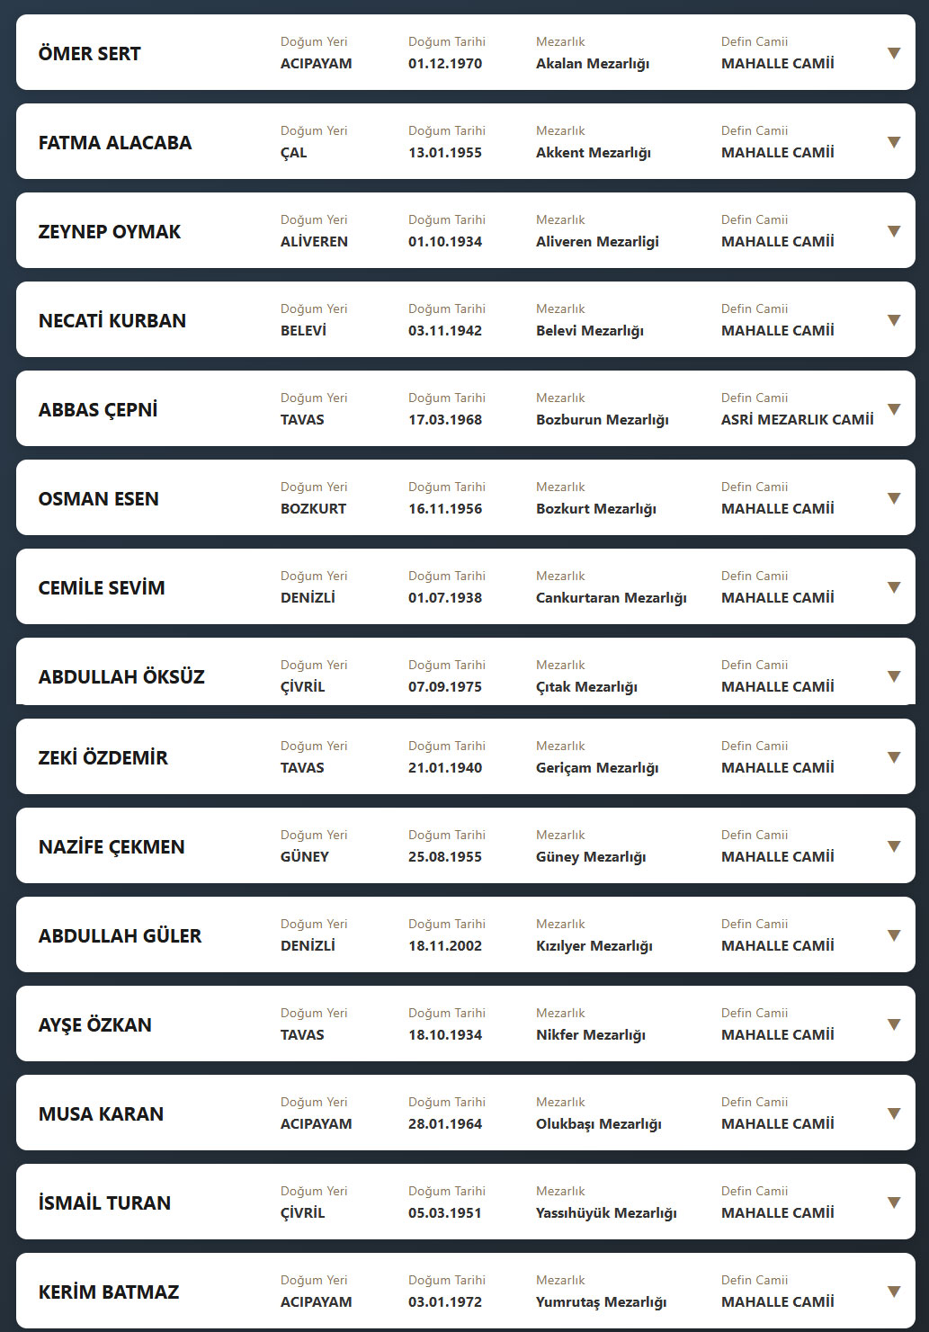Expand the ÖMER SERT record arrow
Screen dimensions: 929x1332
[894, 53]
